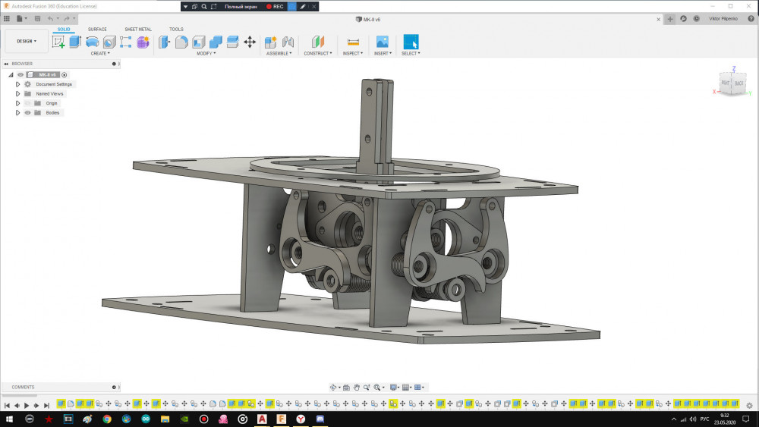This screenshot has height=427, width=759.
Task: Expand the Named Views tree node
Action: (17, 94)
